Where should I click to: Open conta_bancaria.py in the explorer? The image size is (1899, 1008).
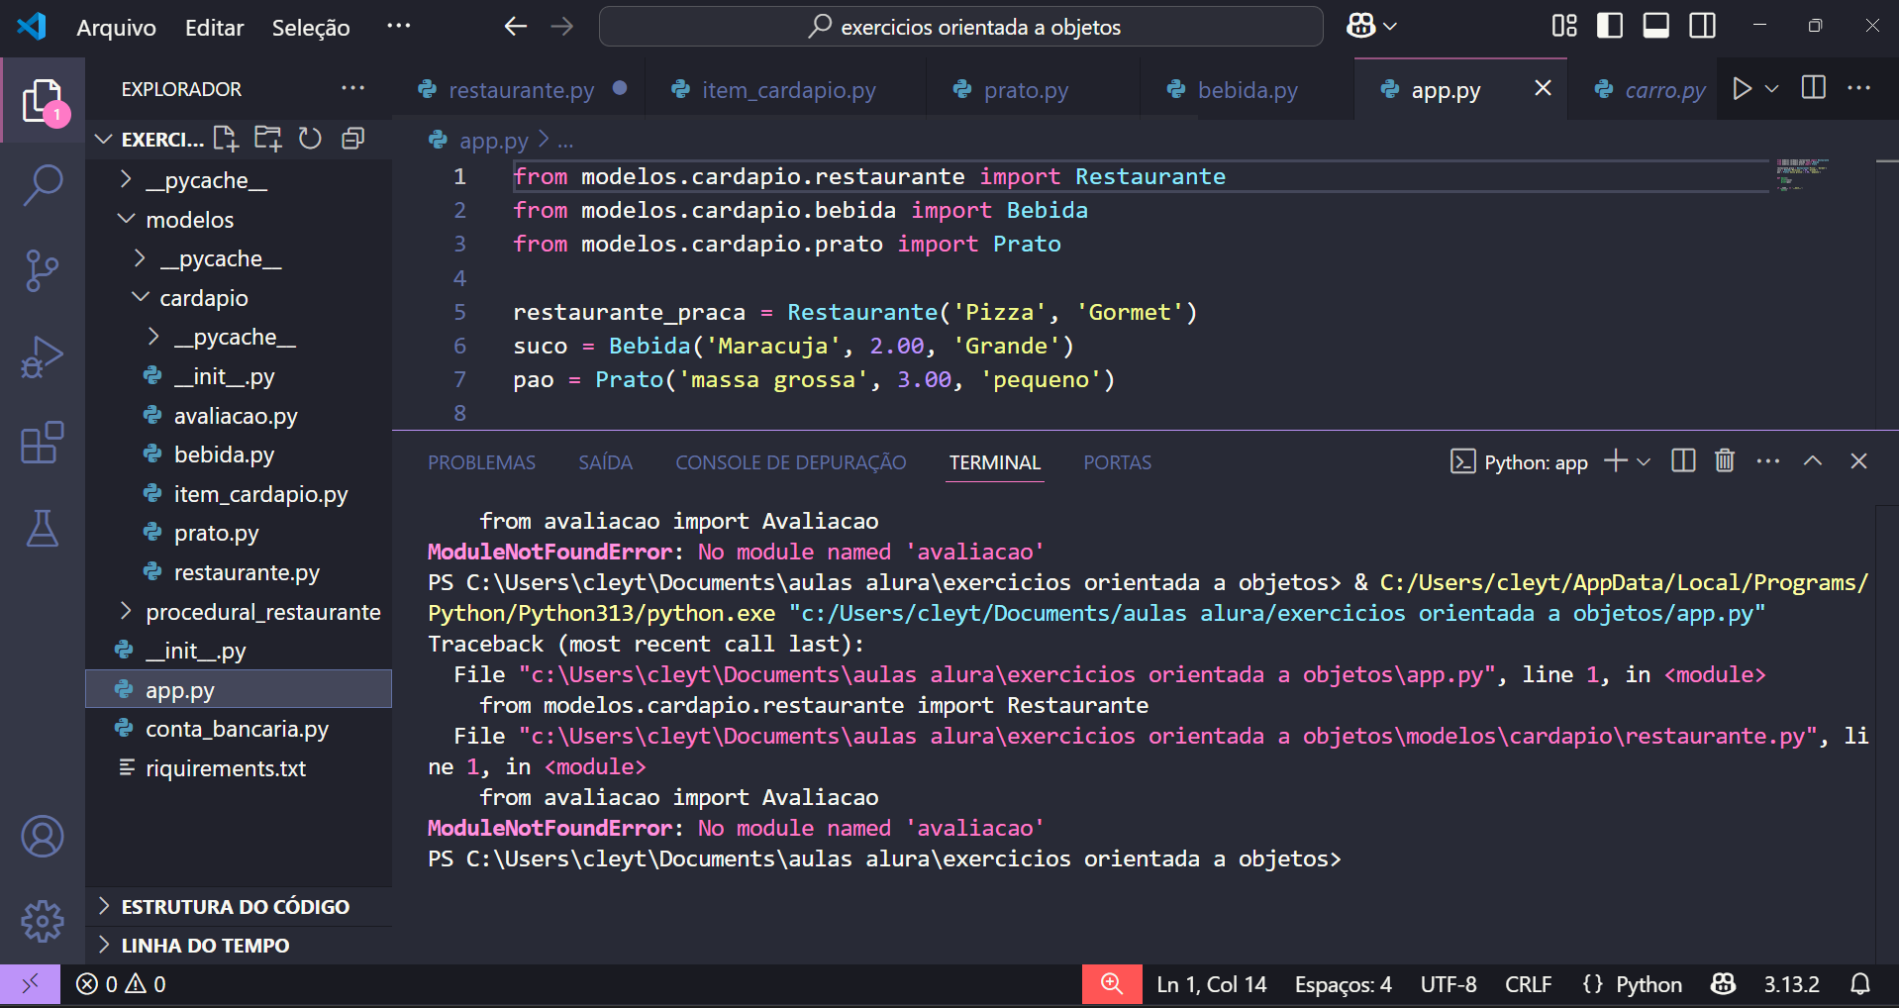click(x=237, y=729)
